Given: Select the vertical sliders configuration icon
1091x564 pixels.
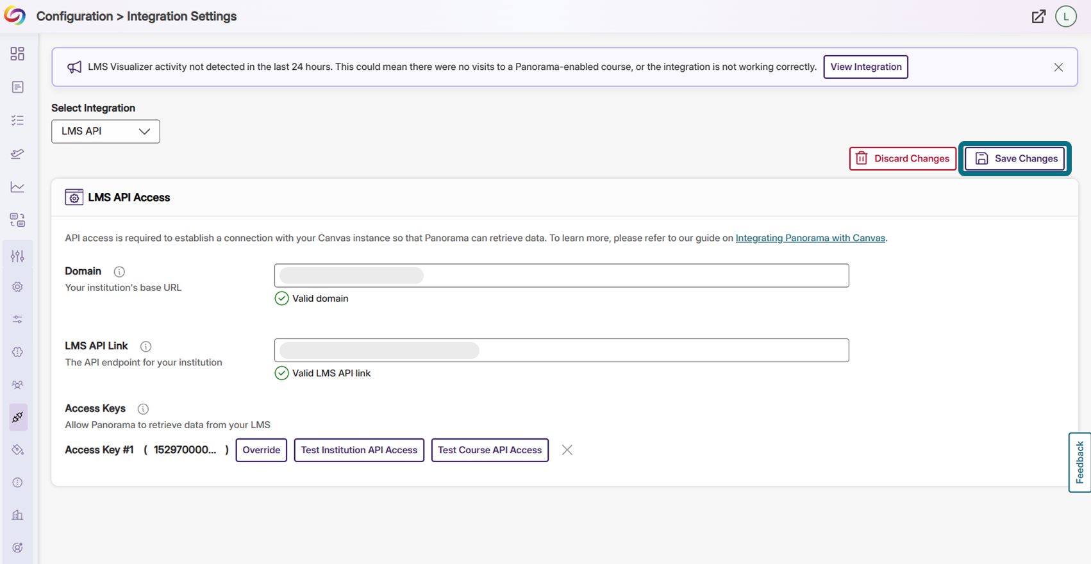Looking at the screenshot, I should click(17, 256).
